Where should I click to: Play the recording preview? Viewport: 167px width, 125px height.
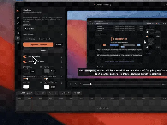click(x=71, y=84)
